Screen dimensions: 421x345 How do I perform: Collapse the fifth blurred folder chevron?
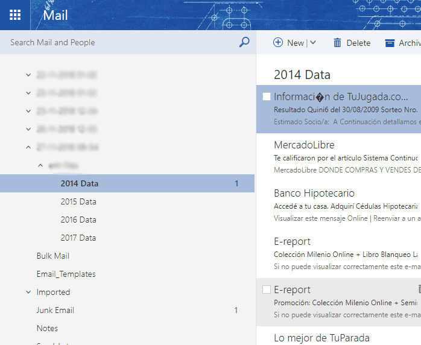coord(28,147)
